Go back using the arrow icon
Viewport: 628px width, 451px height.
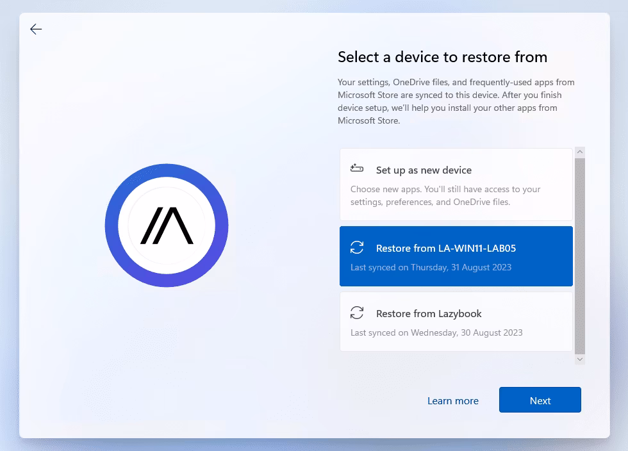tap(36, 29)
